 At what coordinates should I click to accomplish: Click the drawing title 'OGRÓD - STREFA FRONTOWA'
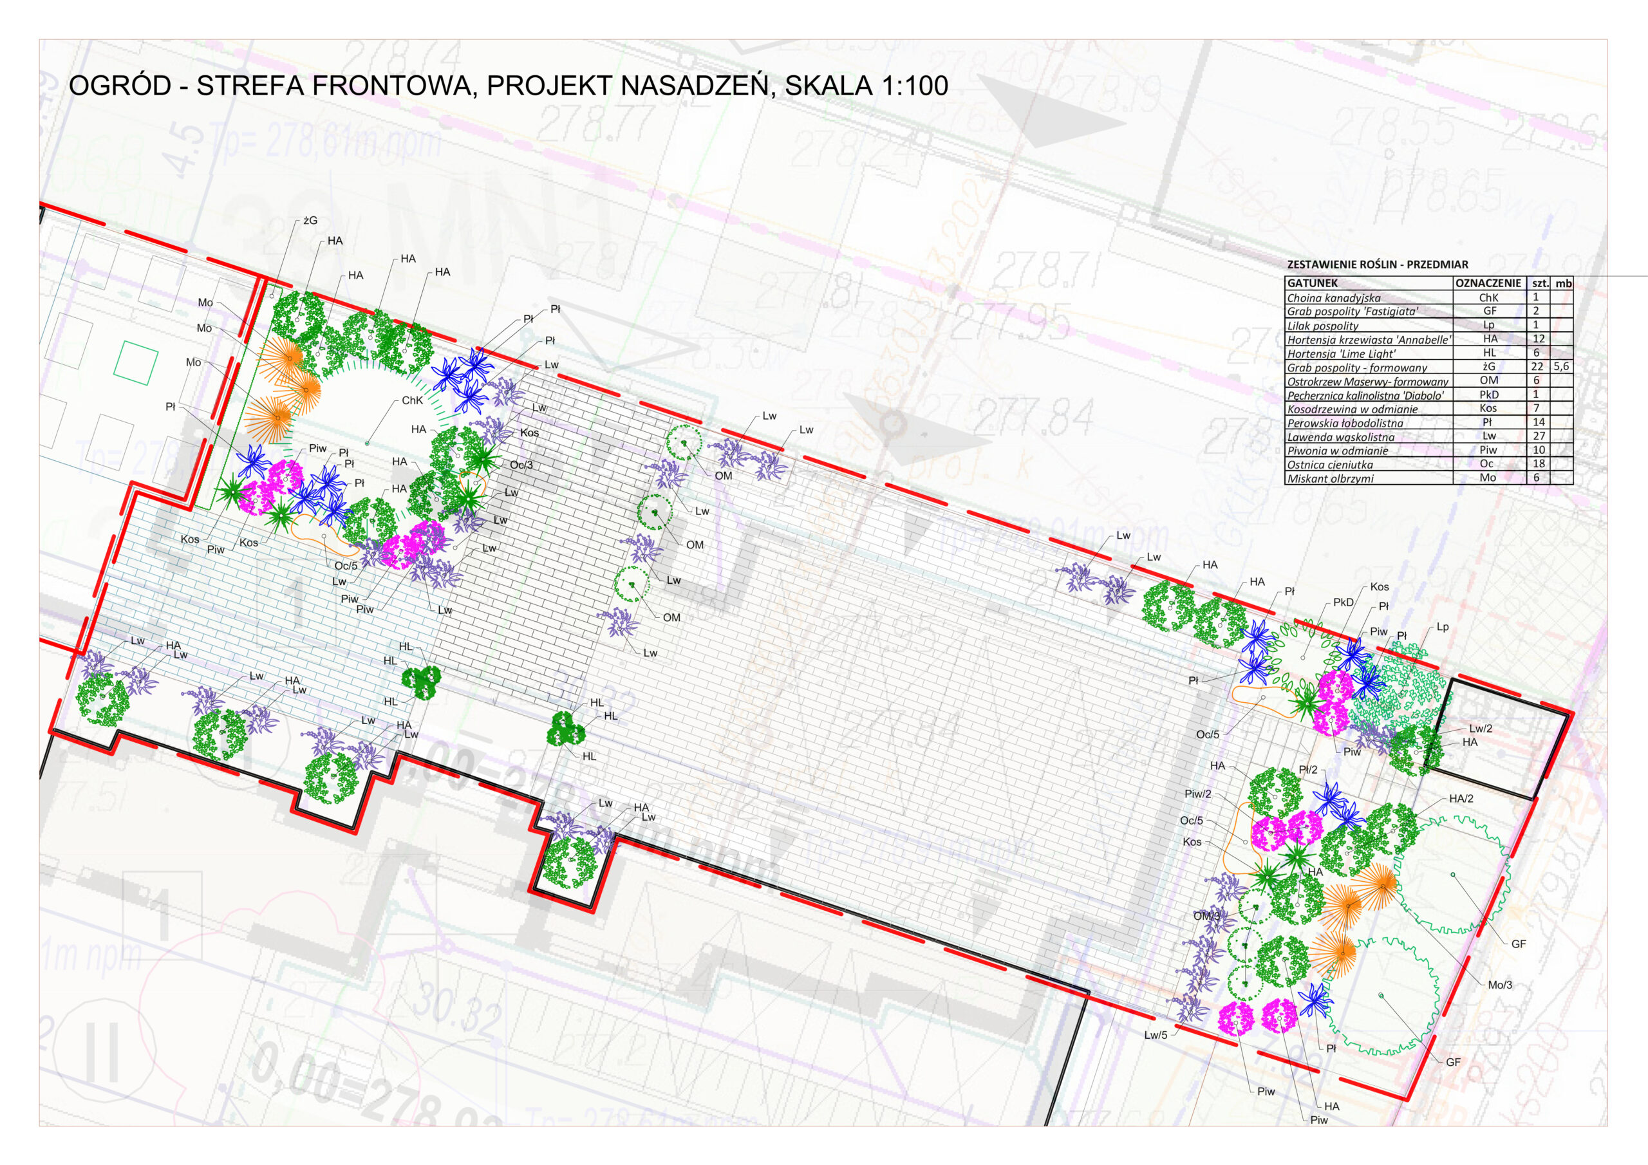click(x=274, y=86)
